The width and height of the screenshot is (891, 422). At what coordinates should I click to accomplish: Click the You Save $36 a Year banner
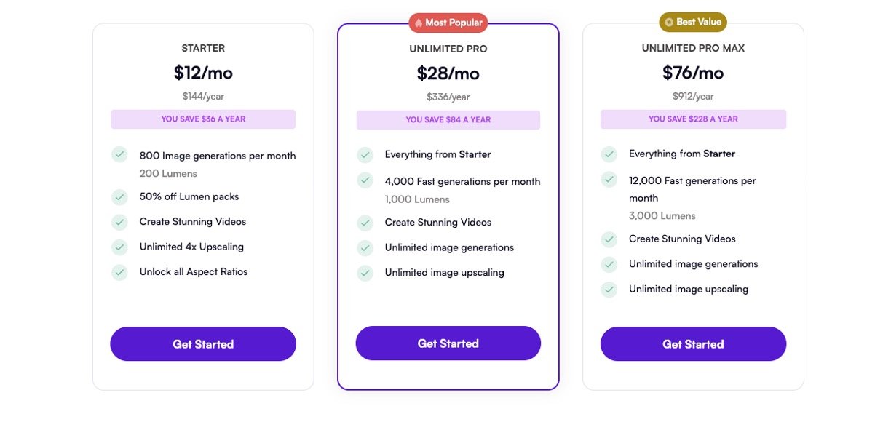pos(203,119)
